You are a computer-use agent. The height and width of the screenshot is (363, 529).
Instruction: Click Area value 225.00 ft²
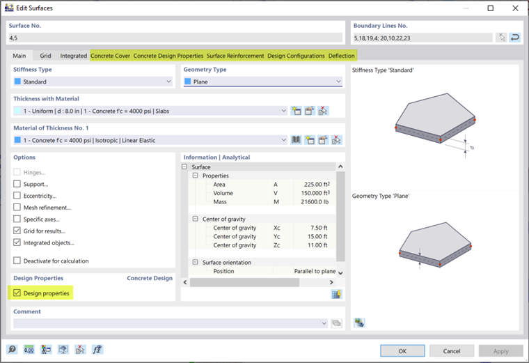(317, 185)
